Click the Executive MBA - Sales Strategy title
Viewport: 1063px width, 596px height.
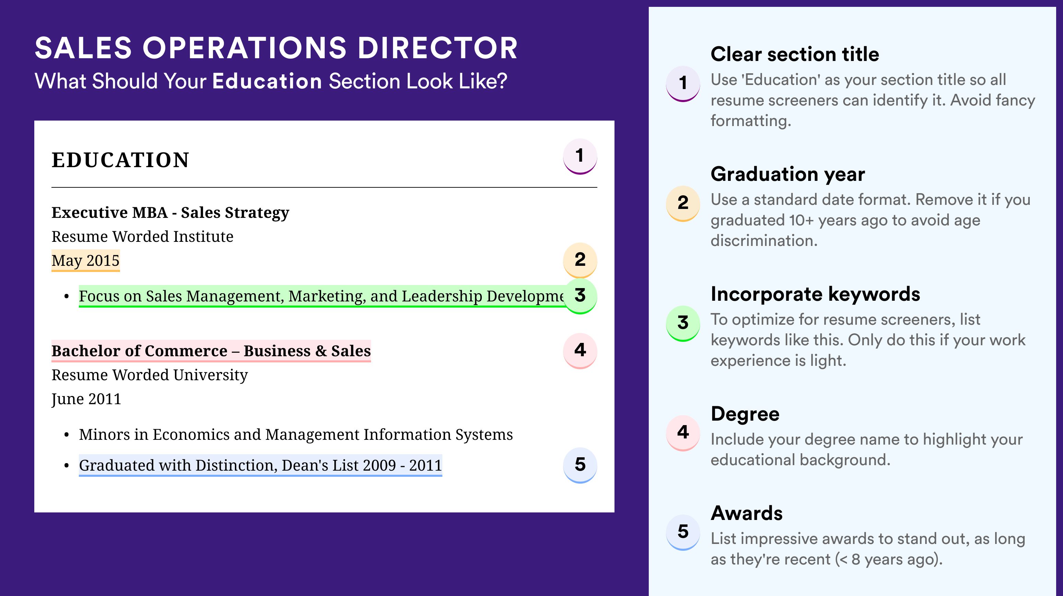pos(170,213)
